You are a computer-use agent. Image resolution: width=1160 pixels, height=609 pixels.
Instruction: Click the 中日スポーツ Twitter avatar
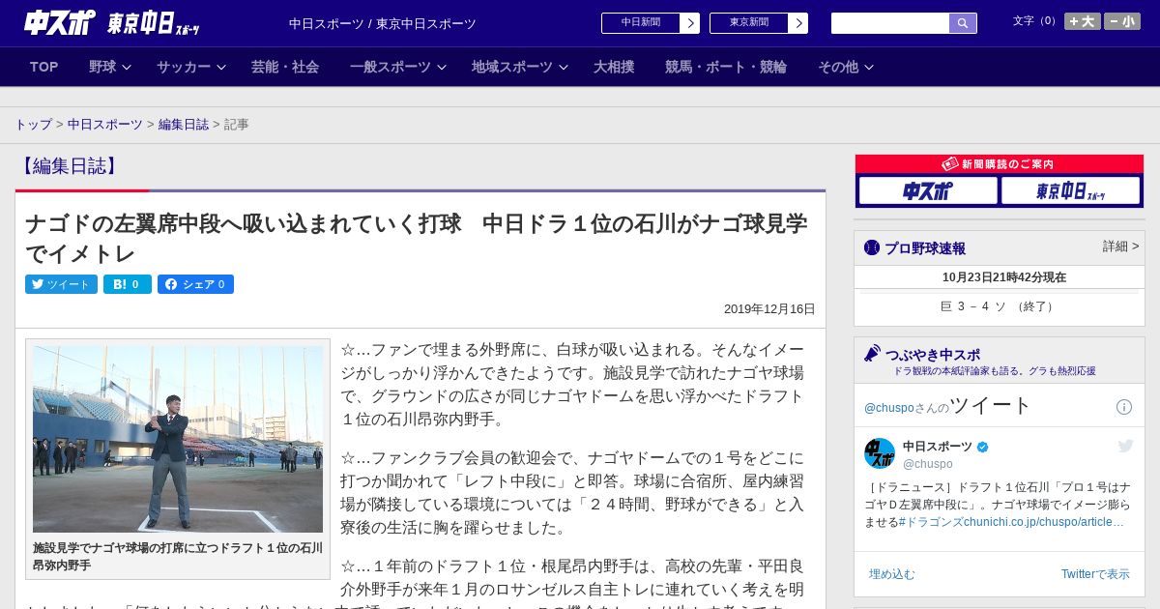click(x=880, y=453)
